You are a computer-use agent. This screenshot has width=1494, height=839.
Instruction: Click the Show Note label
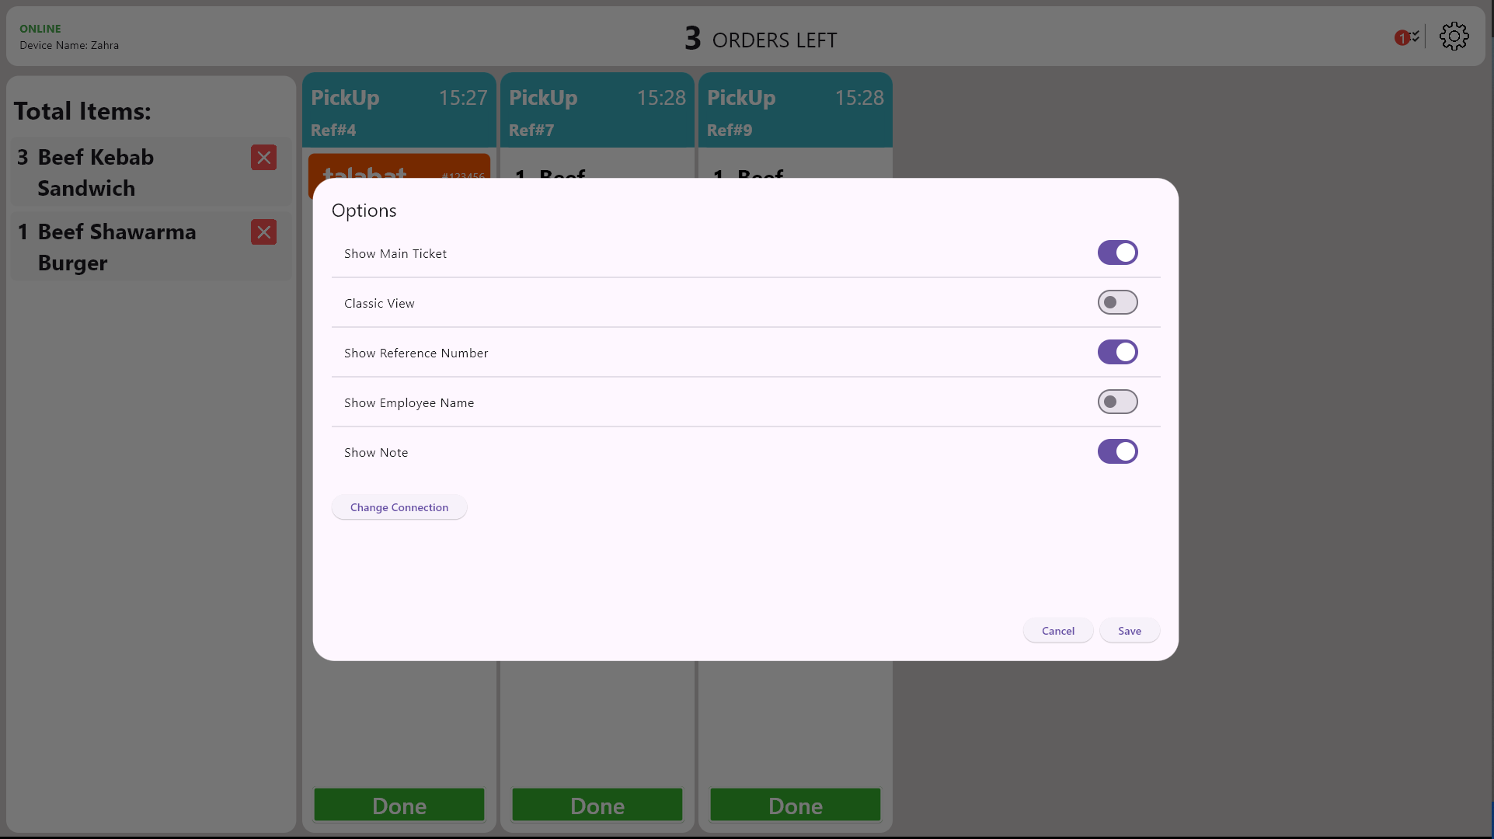point(376,452)
